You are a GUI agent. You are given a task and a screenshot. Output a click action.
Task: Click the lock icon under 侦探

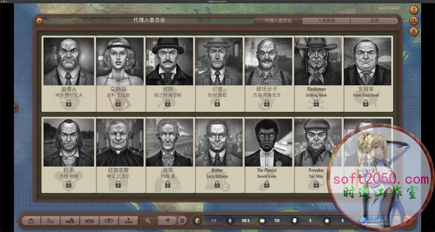(x=167, y=103)
